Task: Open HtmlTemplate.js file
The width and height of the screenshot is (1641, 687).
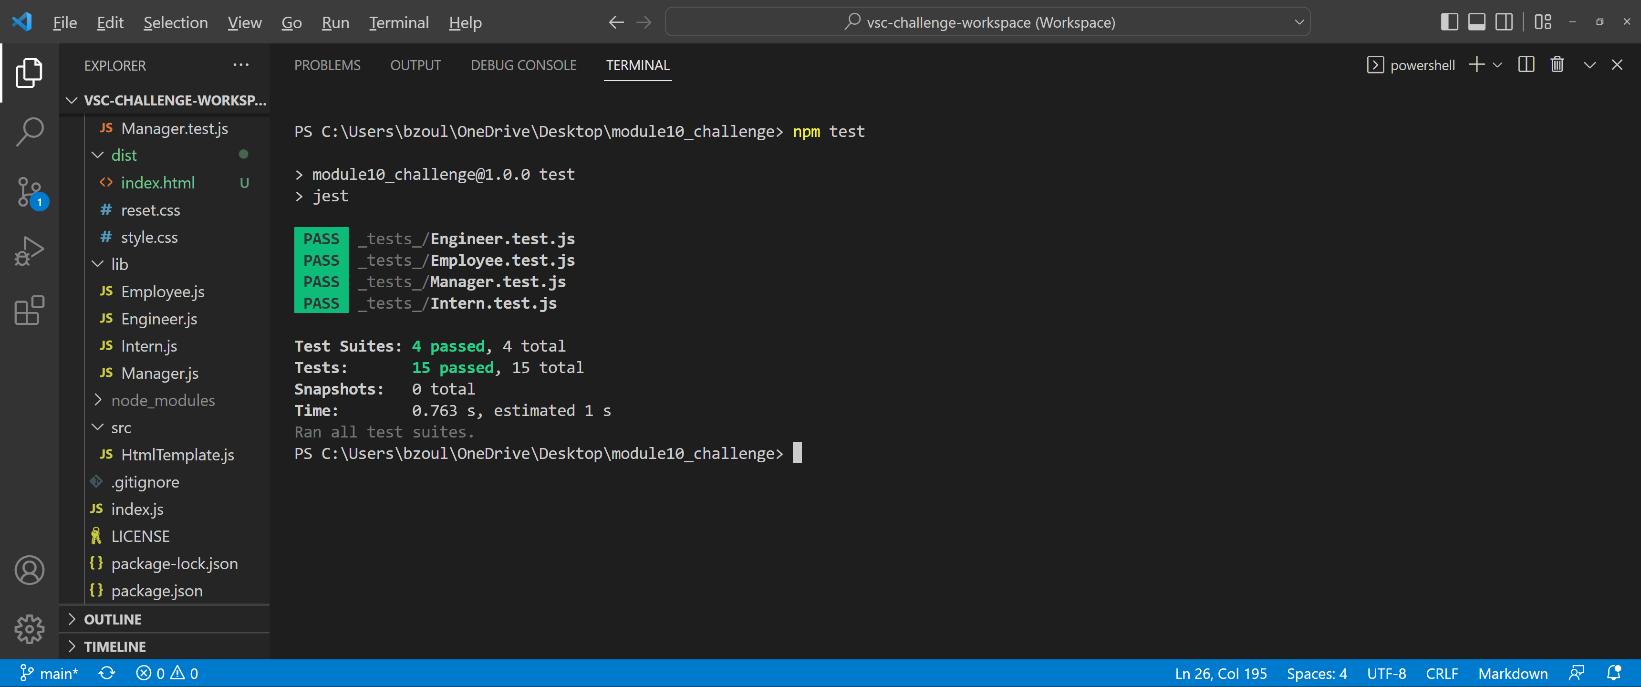Action: coord(165,455)
